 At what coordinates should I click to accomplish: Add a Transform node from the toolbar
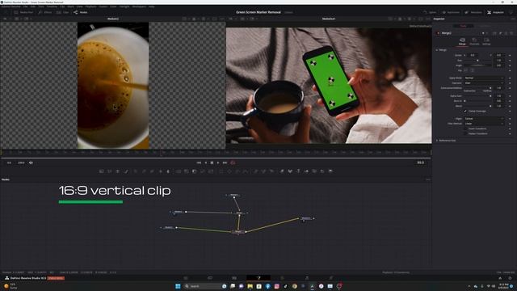211,171
